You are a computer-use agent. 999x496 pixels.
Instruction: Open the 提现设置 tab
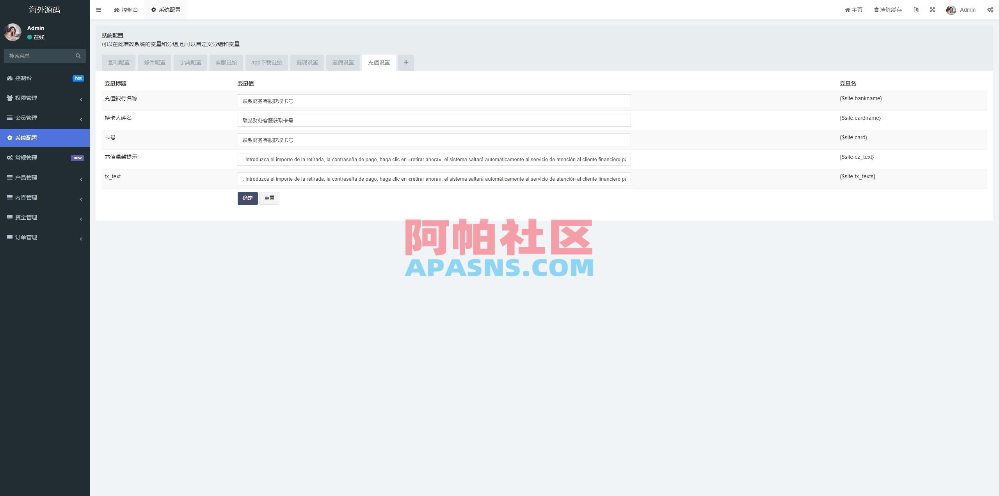tap(307, 62)
